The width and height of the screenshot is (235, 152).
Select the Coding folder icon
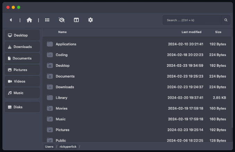tap(50, 55)
